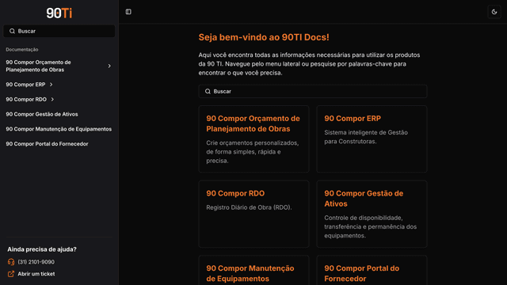Open the 90 Compor Gestão de Ativos card

tap(372, 215)
